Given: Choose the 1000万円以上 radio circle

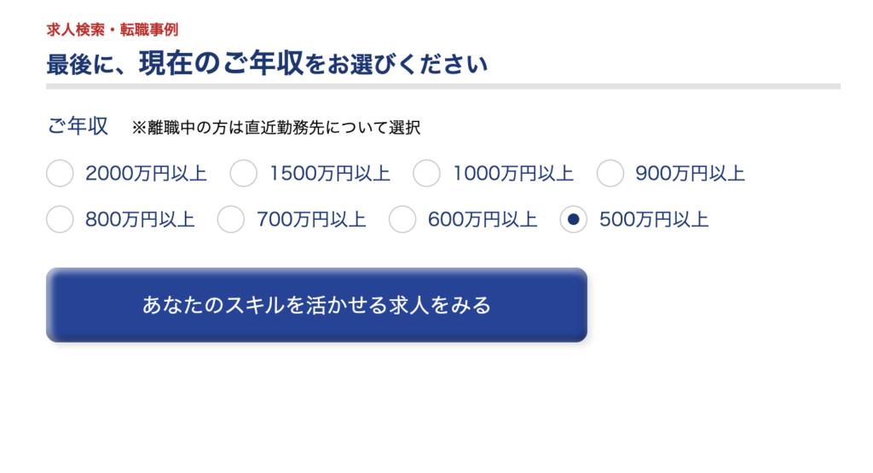Looking at the screenshot, I should (426, 173).
